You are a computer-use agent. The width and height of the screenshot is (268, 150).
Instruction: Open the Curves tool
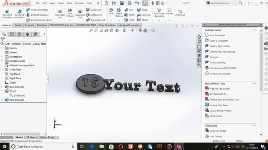click(x=169, y=11)
